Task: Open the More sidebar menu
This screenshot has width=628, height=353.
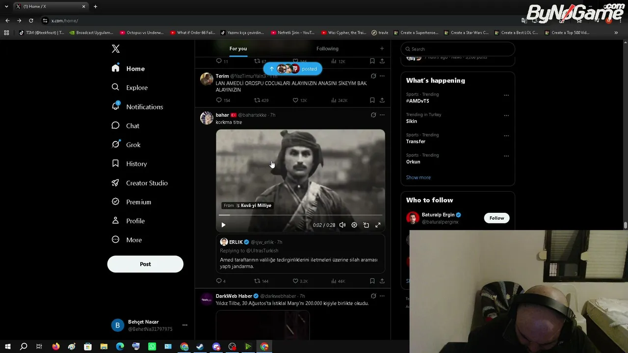Action: (x=127, y=240)
